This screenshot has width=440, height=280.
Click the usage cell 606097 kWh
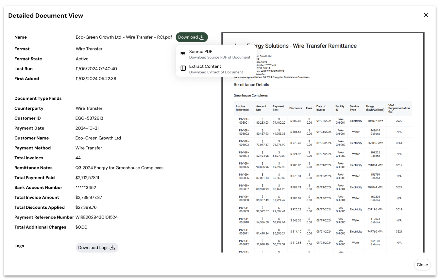375,121
